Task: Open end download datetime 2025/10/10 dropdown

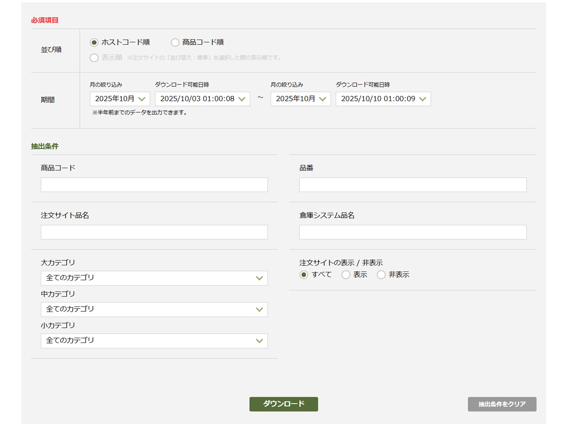Action: (383, 99)
